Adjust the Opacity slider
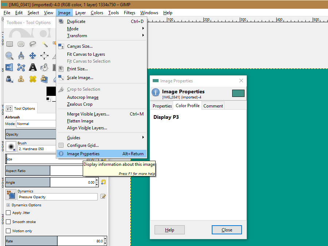The height and width of the screenshot is (246, 328). point(31,134)
